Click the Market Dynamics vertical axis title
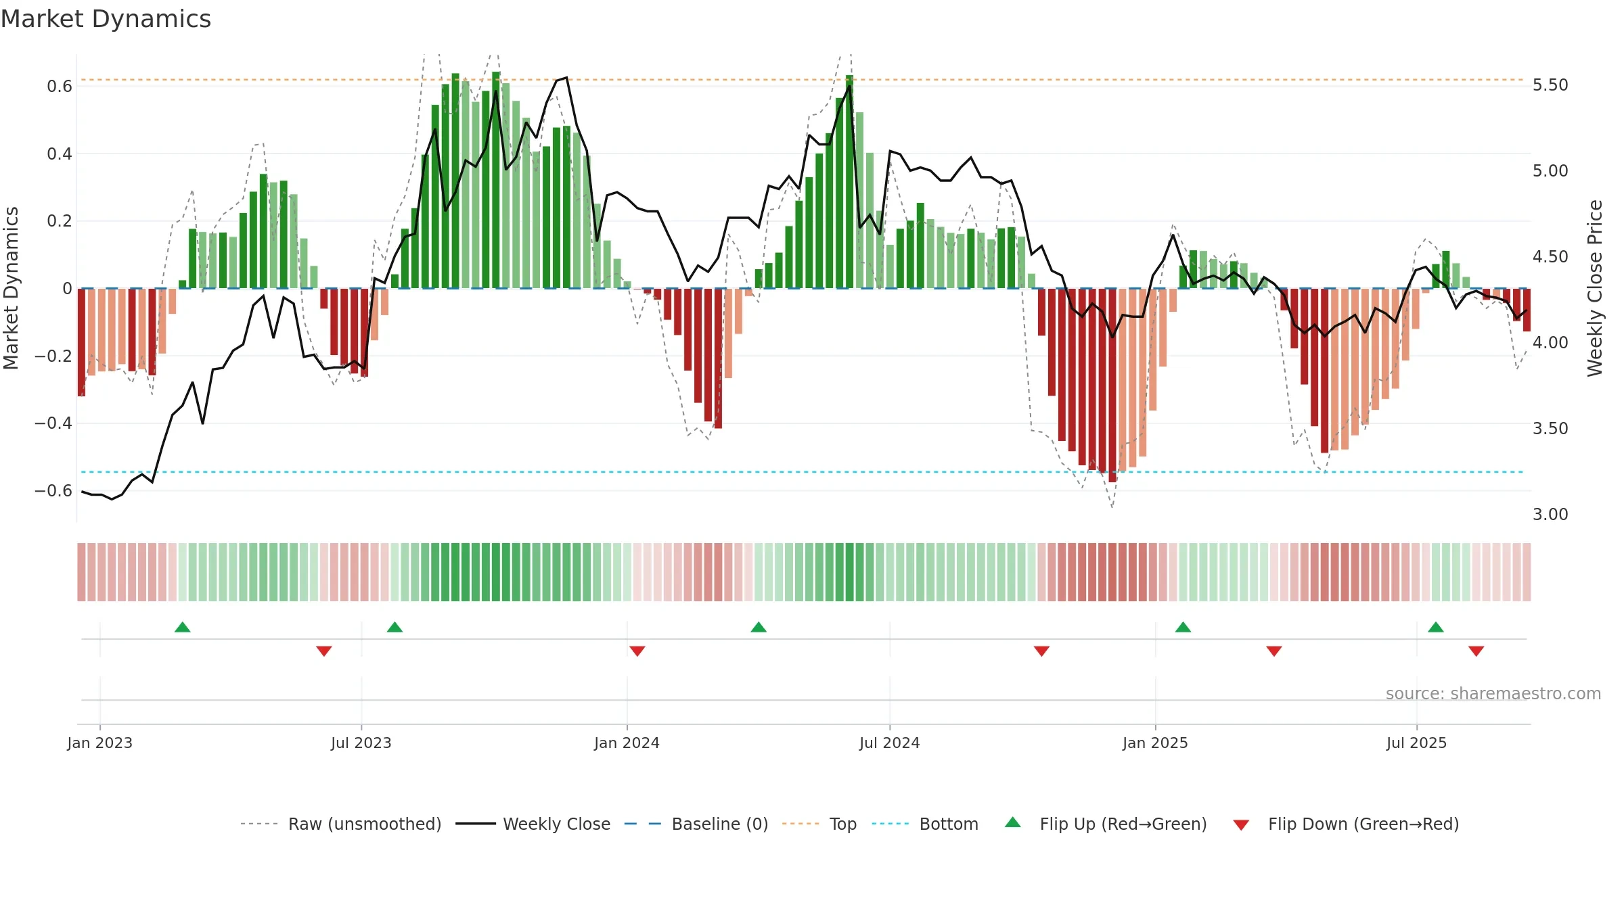Image resolution: width=1624 pixels, height=913 pixels. pyautogui.click(x=11, y=288)
